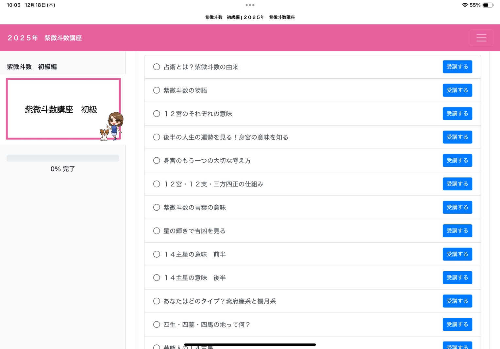500x349 pixels.
Task: Tap the home indicator bar at bottom
Action: point(250,344)
